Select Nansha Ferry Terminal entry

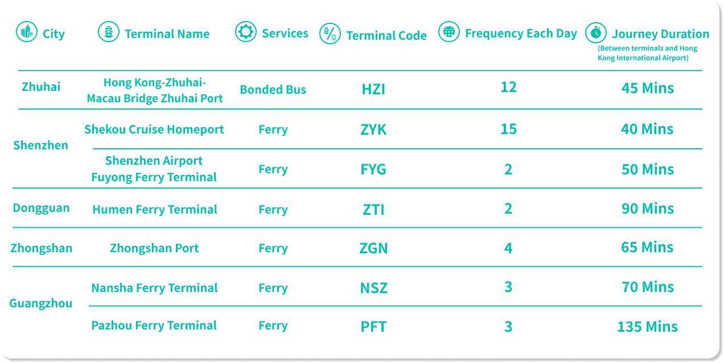(154, 288)
